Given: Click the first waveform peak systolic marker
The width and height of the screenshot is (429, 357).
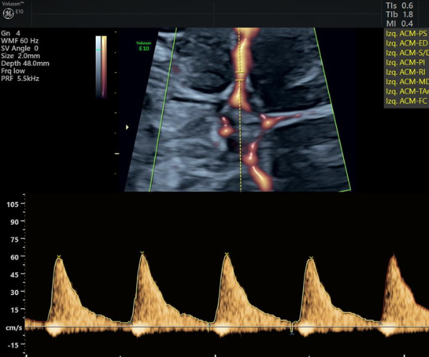Looking at the screenshot, I should click(x=59, y=256).
